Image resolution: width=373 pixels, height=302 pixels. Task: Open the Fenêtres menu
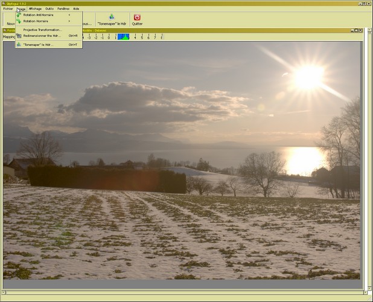[x=63, y=9]
